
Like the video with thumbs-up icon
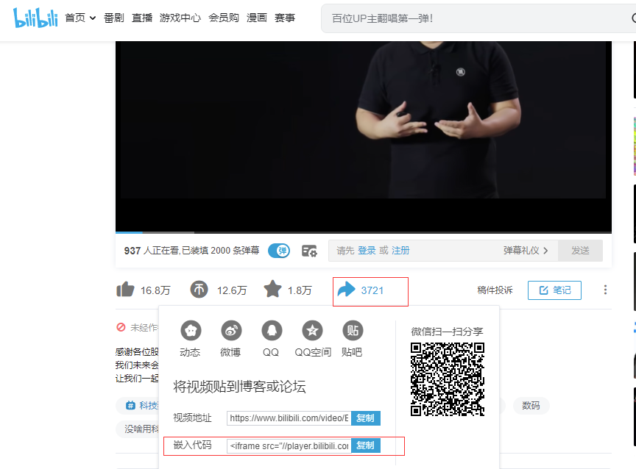coord(125,290)
